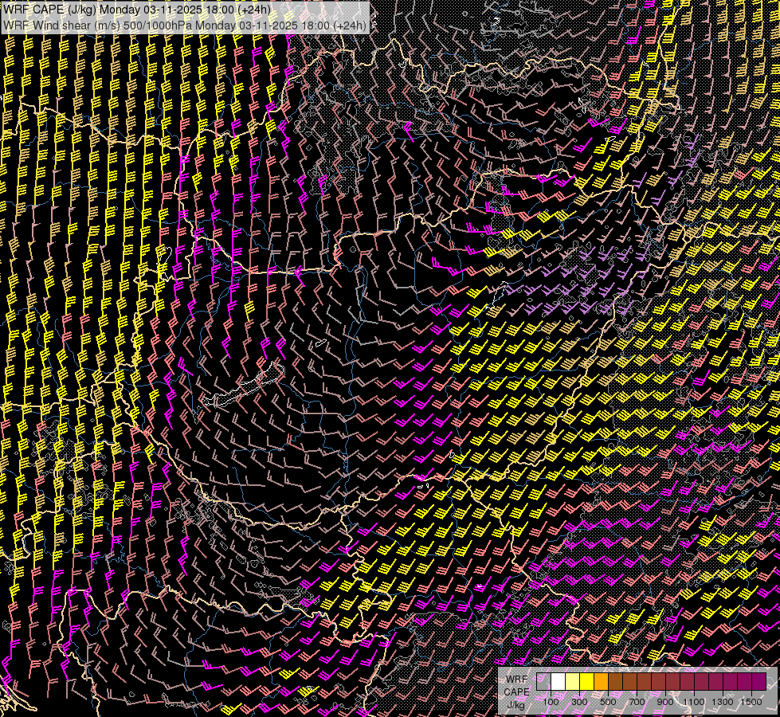Click the first brown swatch after 500
This screenshot has height=717, width=780.
(x=615, y=682)
